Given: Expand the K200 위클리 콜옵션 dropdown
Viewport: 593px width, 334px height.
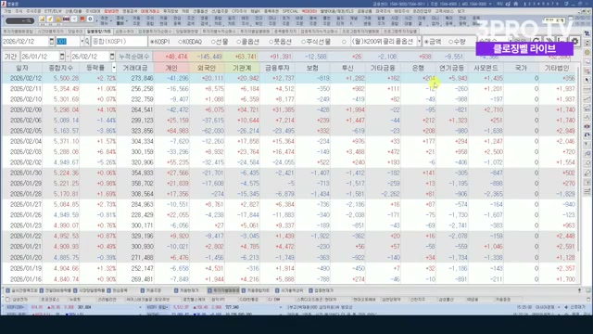Looking at the screenshot, I should [x=419, y=41].
